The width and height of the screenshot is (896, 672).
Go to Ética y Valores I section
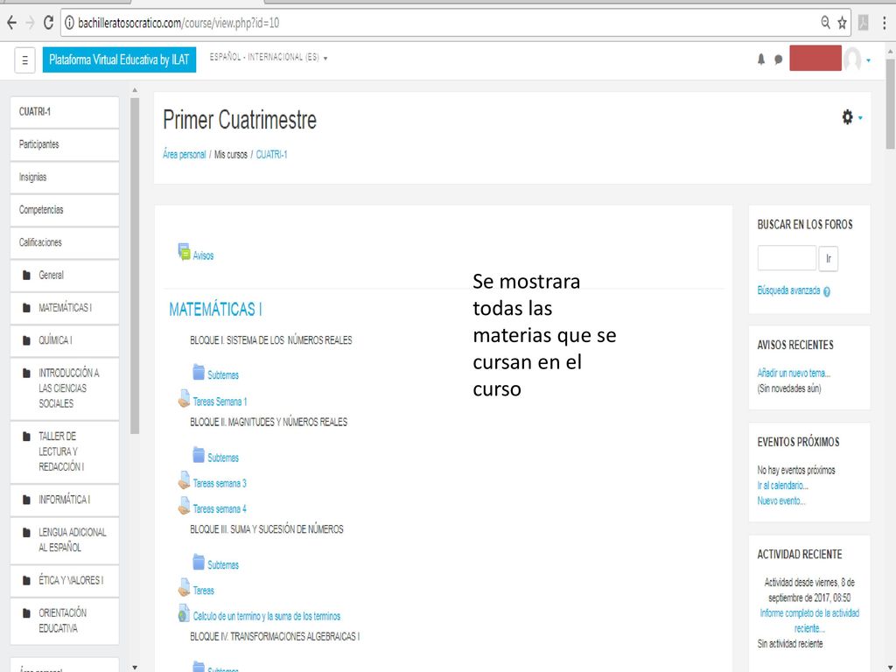(65, 581)
